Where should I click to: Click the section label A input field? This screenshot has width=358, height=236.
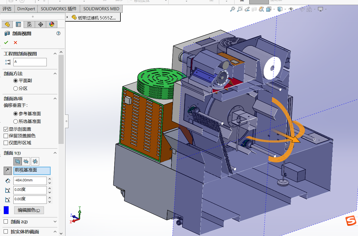(x=30, y=62)
